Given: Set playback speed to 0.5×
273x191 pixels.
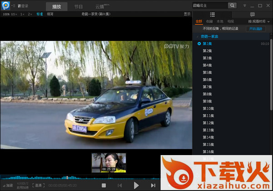Looking at the screenshot, I should [14, 14].
